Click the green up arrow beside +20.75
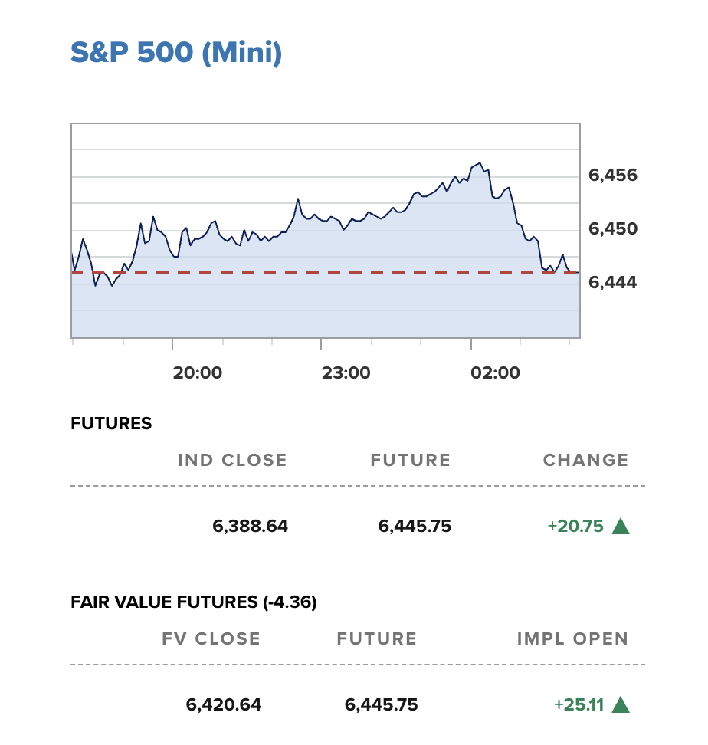 pyautogui.click(x=621, y=527)
